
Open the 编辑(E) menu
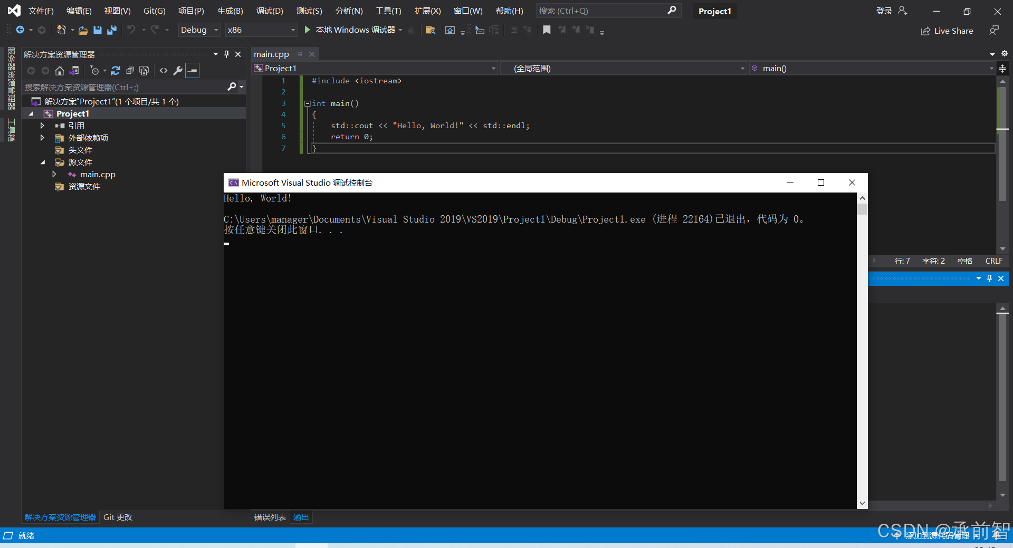tap(79, 11)
